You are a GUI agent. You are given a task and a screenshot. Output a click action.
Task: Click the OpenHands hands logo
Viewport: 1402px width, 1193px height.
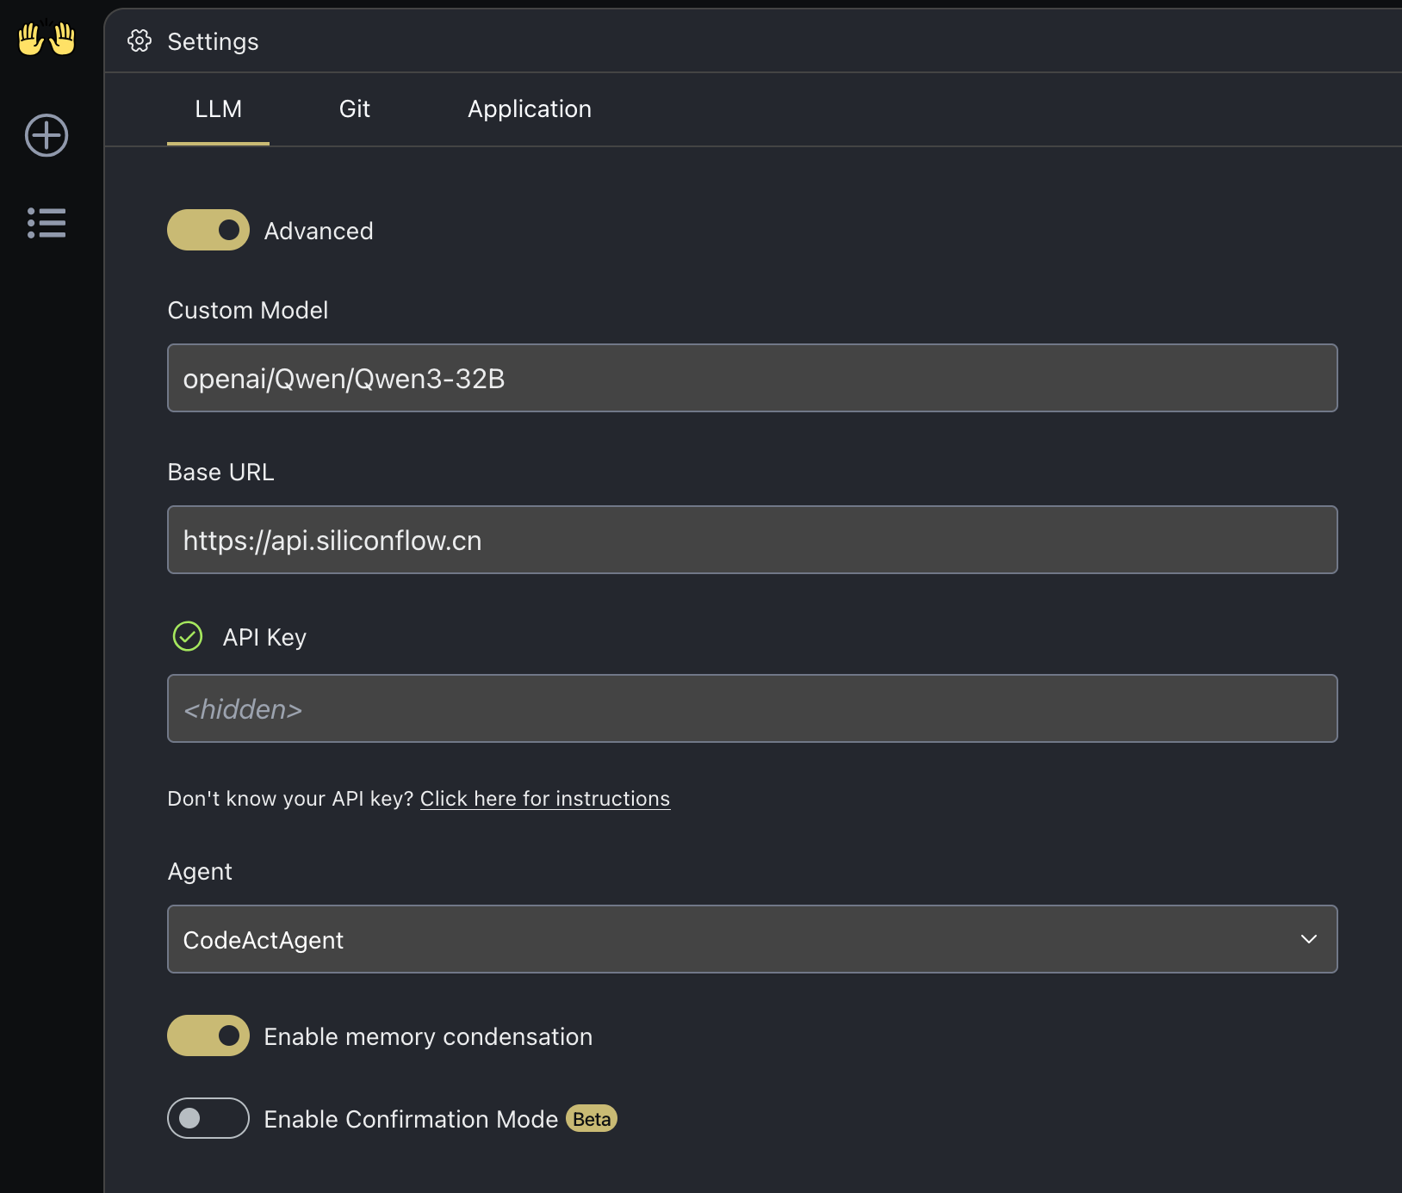47,39
